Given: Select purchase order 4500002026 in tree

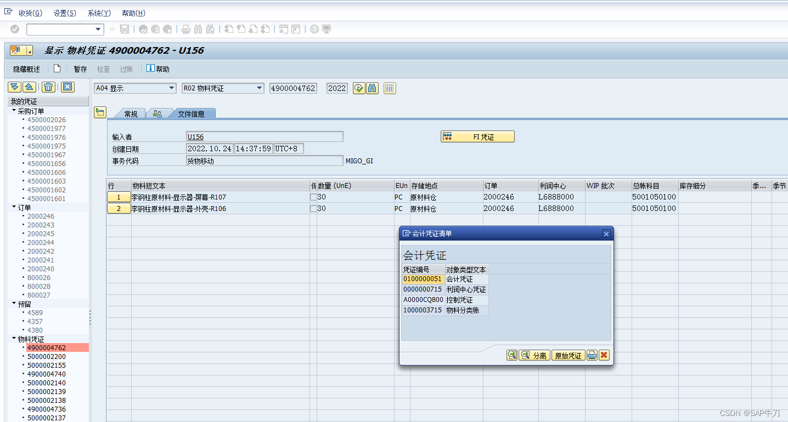Looking at the screenshot, I should click(x=47, y=119).
